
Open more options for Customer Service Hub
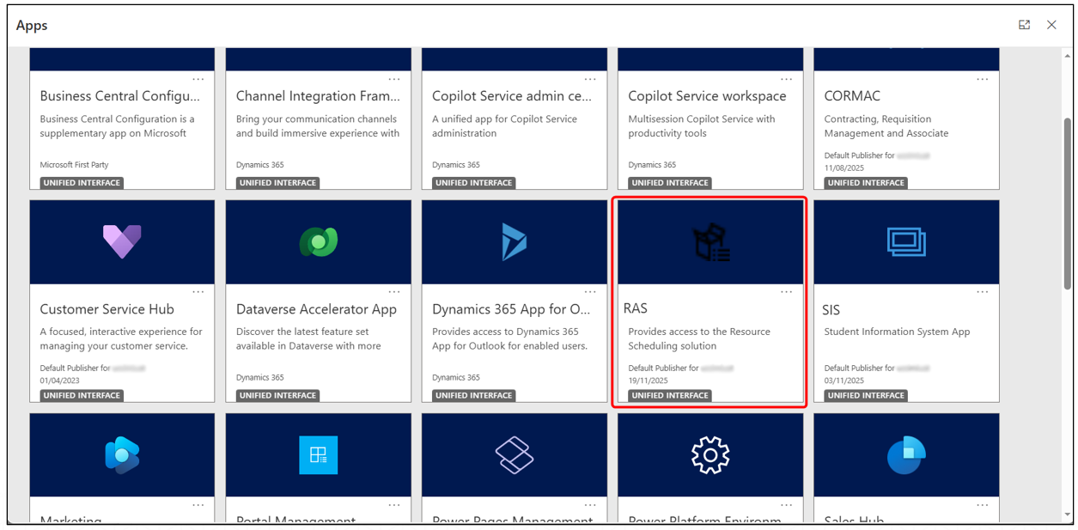click(198, 292)
